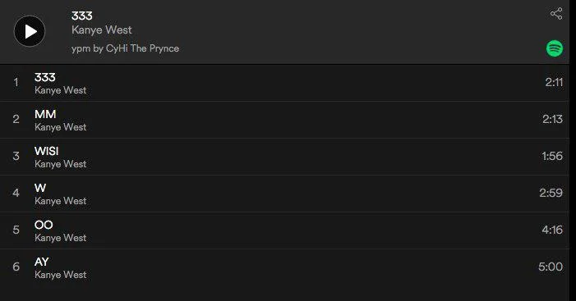Select track 1 titled 333
The image size is (576, 301).
tap(284, 83)
